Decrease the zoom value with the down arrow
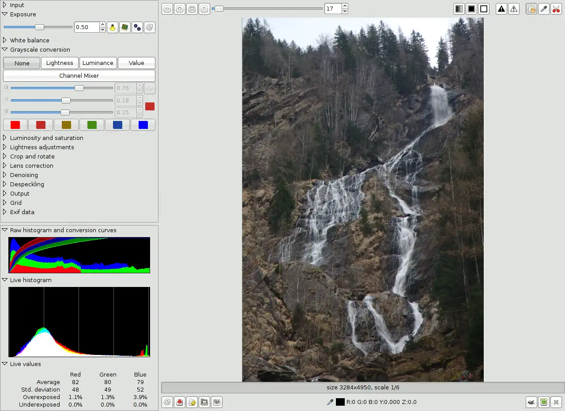The height and width of the screenshot is (411, 565). tap(345, 11)
